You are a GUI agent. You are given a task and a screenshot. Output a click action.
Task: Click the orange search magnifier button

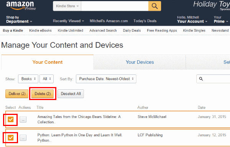(x=154, y=6)
